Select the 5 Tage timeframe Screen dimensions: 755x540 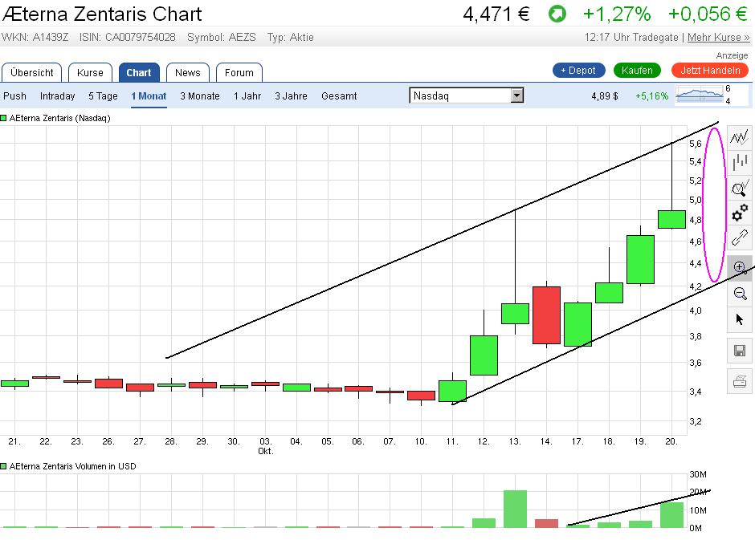(x=103, y=96)
